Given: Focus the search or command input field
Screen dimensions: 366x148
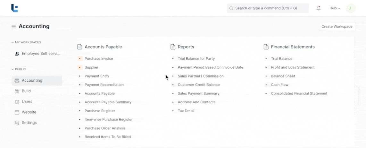Looking at the screenshot, I should pyautogui.click(x=268, y=8).
